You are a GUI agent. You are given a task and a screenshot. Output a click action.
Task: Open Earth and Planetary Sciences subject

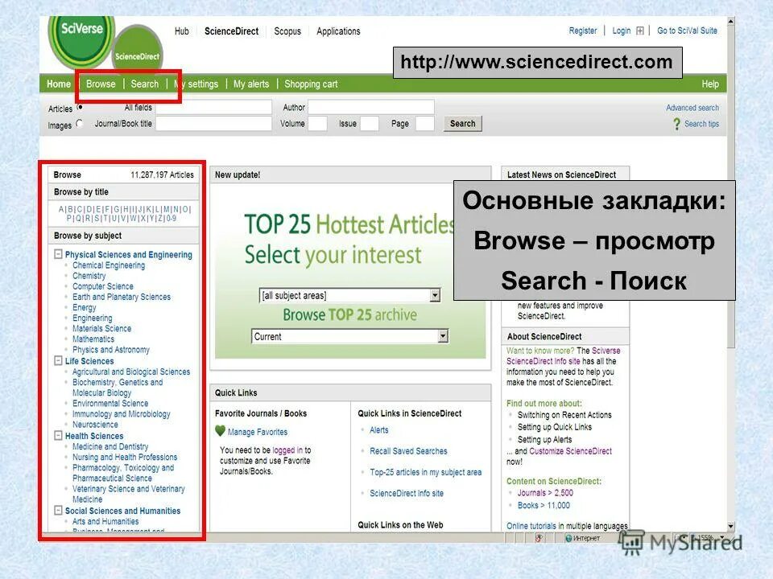(x=122, y=297)
